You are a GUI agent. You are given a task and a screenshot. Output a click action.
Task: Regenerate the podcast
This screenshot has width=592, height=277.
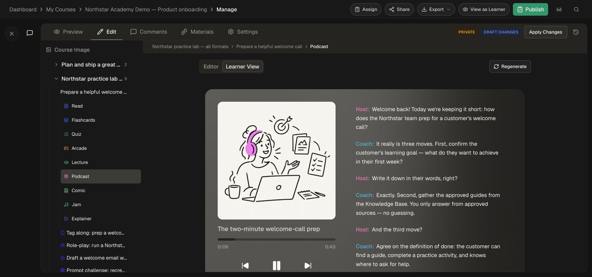[510, 67]
